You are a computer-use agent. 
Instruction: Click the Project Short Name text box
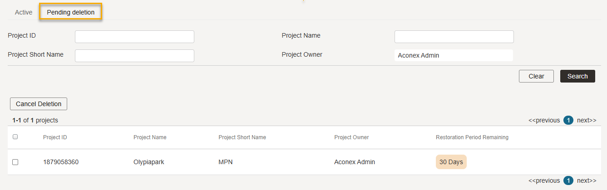tap(134, 56)
